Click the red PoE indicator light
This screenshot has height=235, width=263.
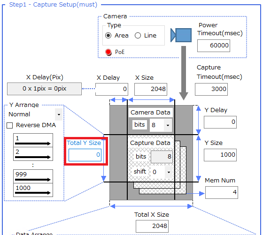coord(108,52)
